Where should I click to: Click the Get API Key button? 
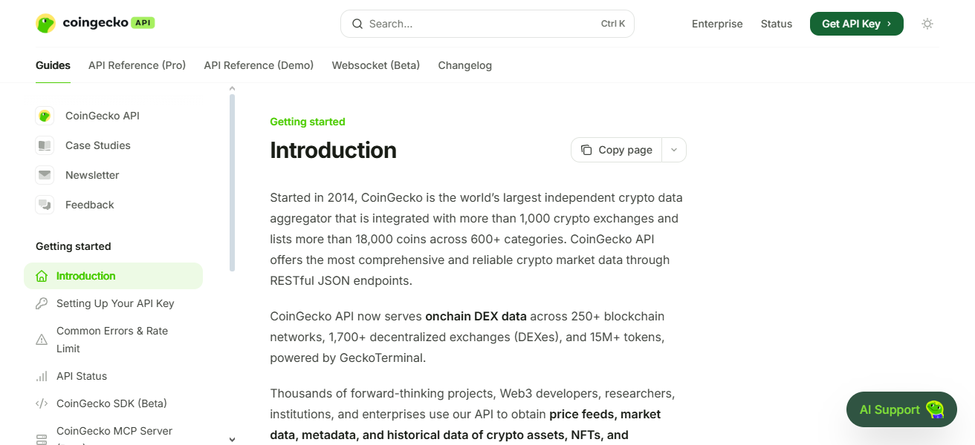pyautogui.click(x=856, y=23)
